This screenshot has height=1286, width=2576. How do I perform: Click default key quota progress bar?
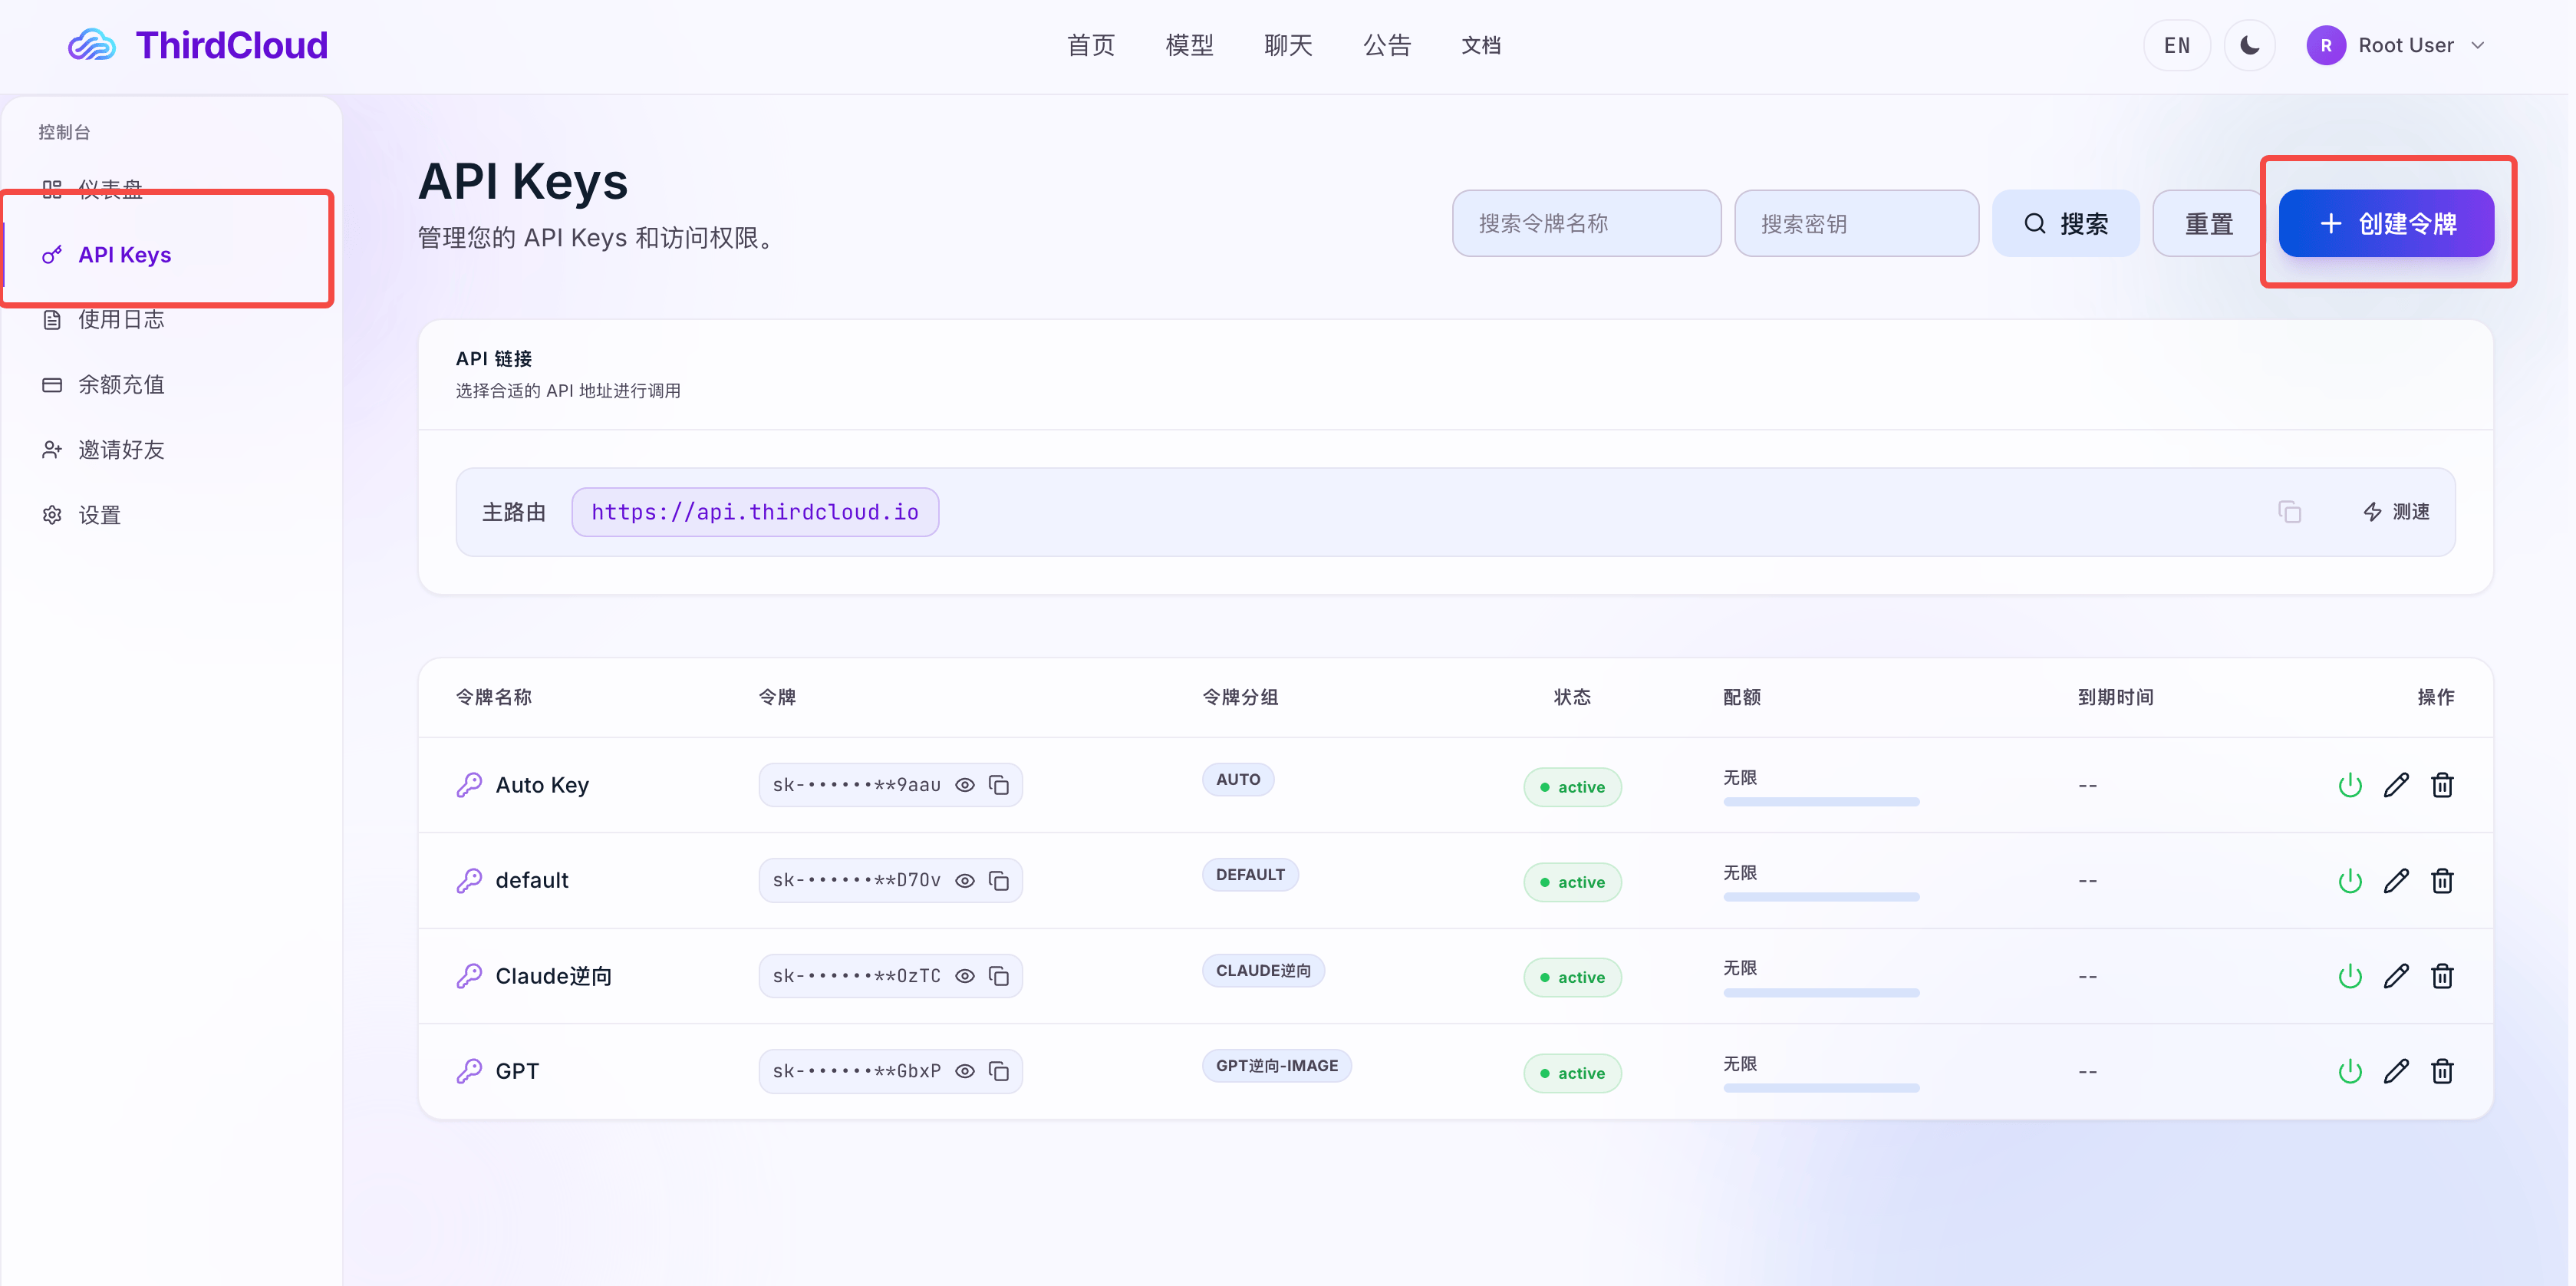point(1820,897)
